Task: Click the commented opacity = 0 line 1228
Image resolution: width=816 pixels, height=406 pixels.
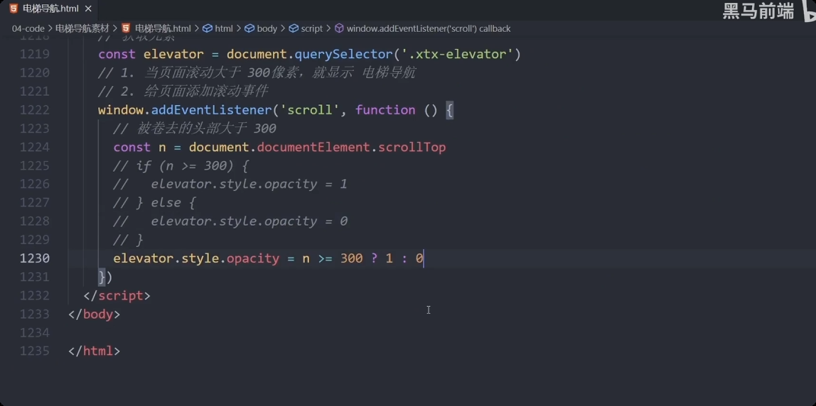Action: (x=230, y=221)
